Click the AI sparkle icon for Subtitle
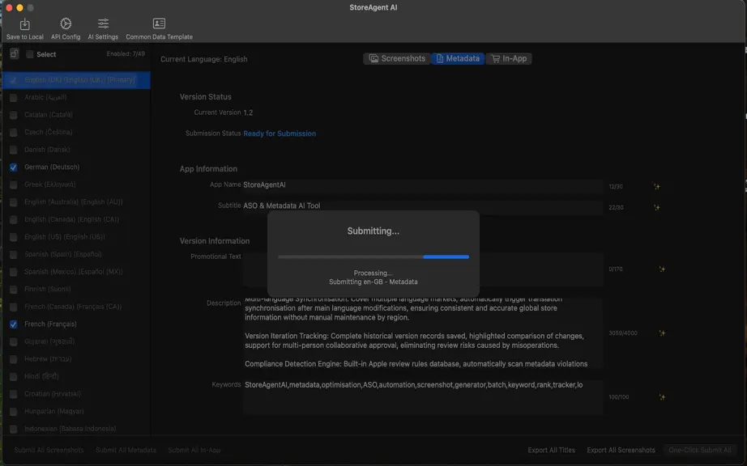 coord(657,207)
